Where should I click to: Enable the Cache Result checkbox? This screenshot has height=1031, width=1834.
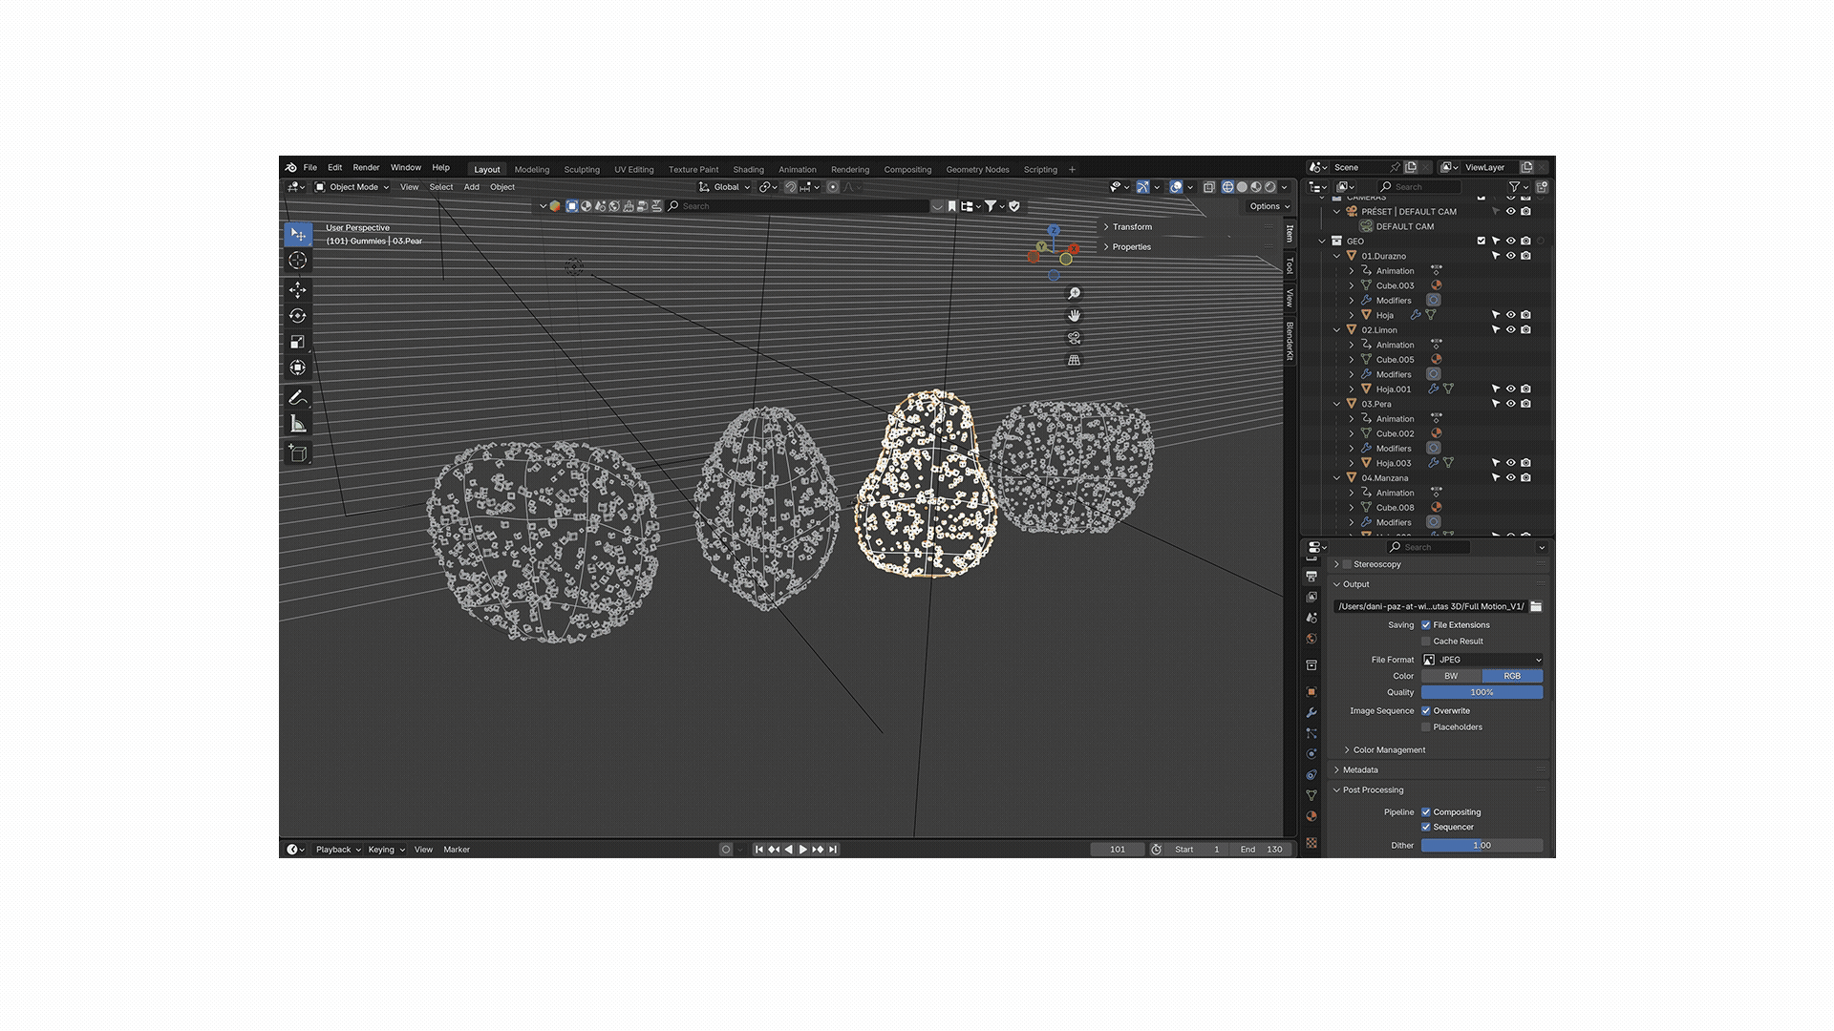click(x=1426, y=642)
